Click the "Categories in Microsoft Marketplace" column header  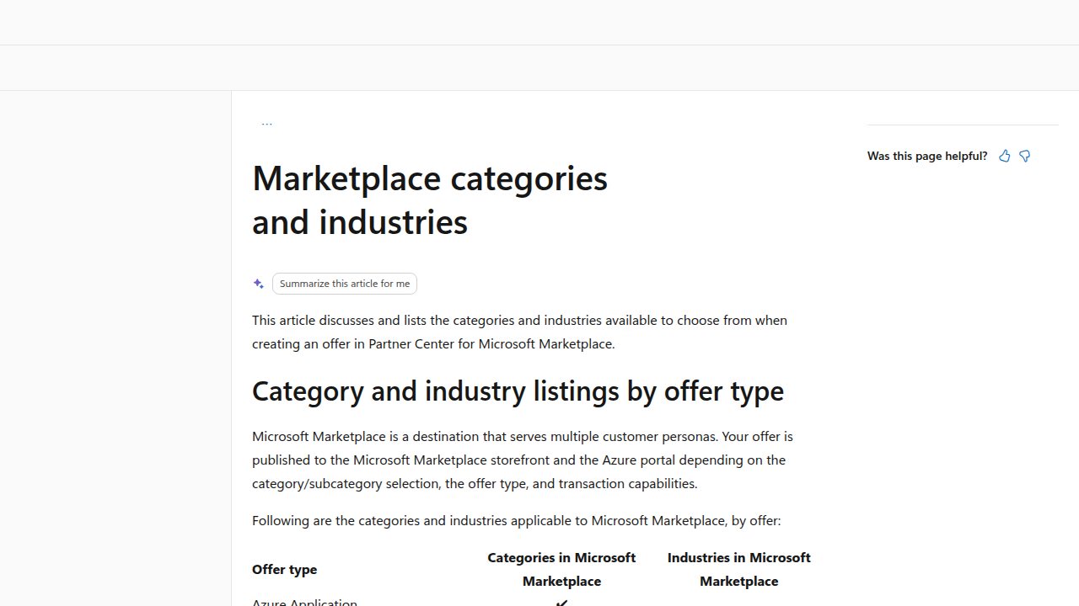561,569
